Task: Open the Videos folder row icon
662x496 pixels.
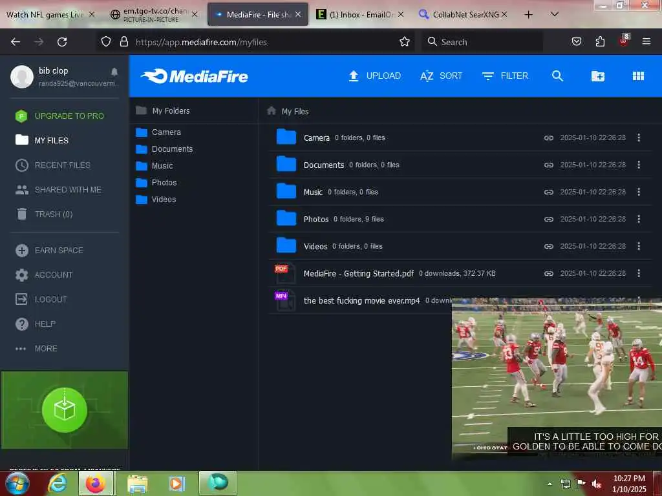Action: 286,245
